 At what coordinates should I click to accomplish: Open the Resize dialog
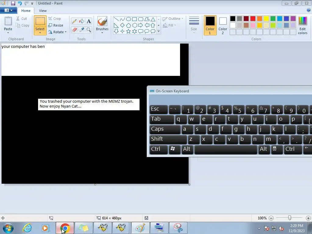pos(56,25)
